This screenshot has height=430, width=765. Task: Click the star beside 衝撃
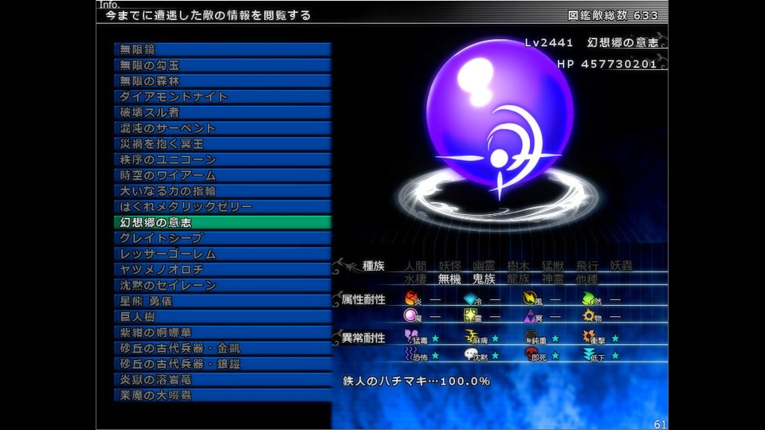615,338
